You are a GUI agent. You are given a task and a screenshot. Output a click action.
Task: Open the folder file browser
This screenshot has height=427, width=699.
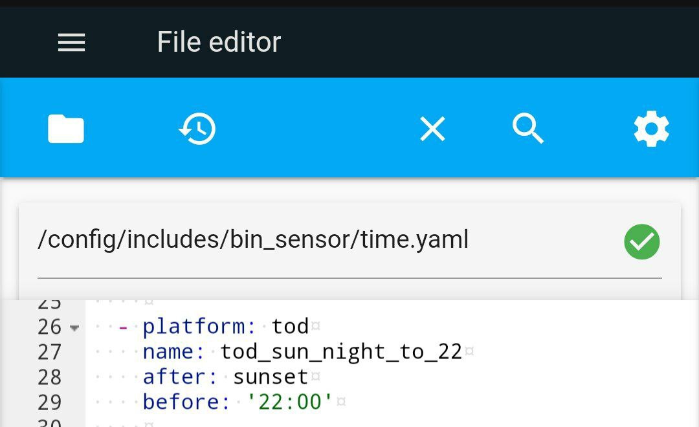[66, 129]
